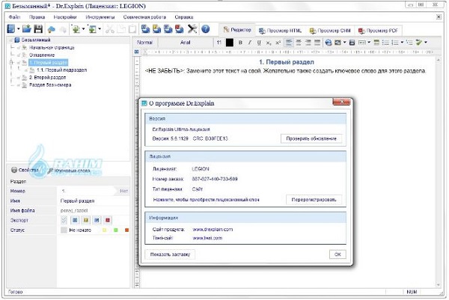Open the Normal paragraph style dropdown
449x300 pixels.
click(x=145, y=43)
